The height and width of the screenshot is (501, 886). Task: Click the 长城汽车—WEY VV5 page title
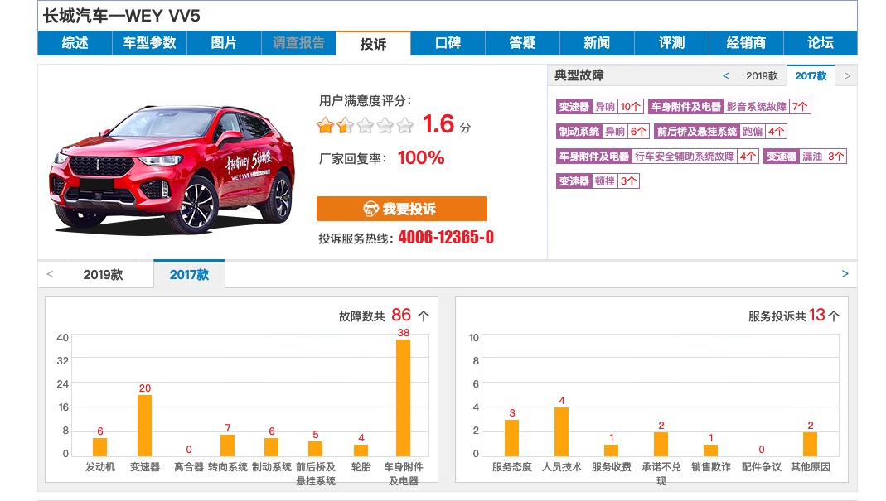[x=122, y=16]
